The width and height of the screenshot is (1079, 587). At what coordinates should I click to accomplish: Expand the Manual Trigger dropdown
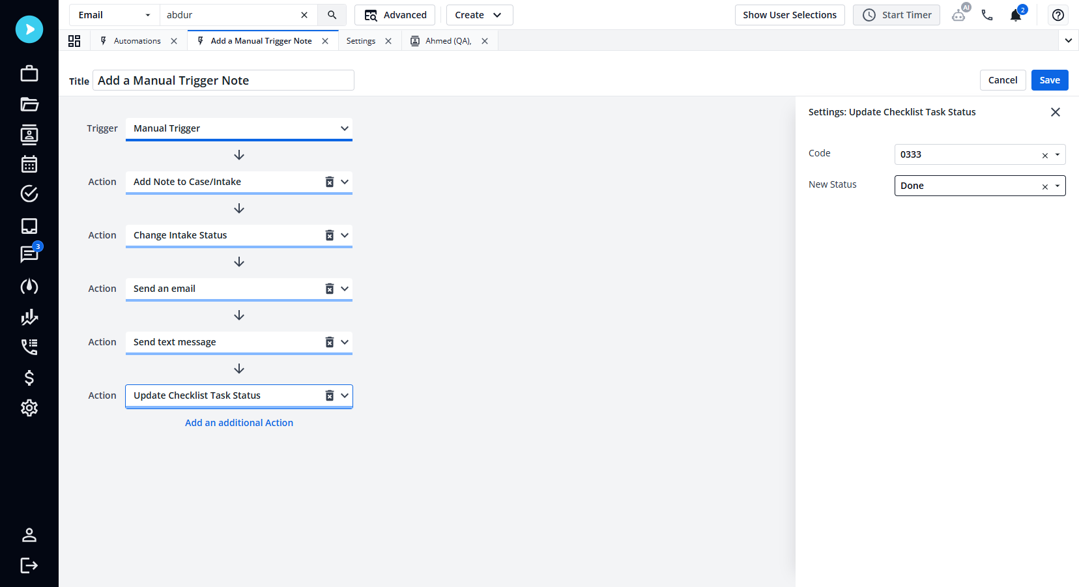[x=345, y=128]
